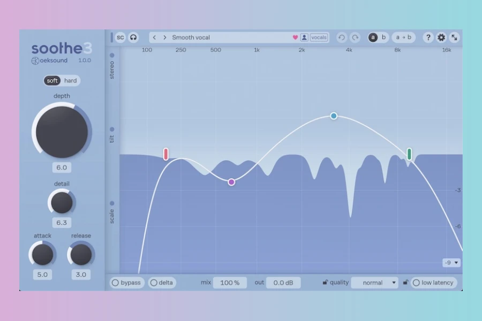Viewport: 482px width, 321px height.
Task: Click the red low-cut band handle
Action: [166, 154]
